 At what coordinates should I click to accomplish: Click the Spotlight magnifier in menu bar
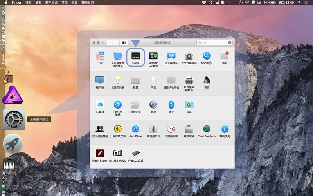[x=299, y=2]
